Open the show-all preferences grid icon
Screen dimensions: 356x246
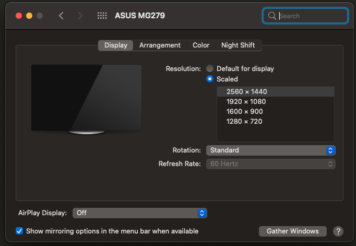pyautogui.click(x=102, y=16)
